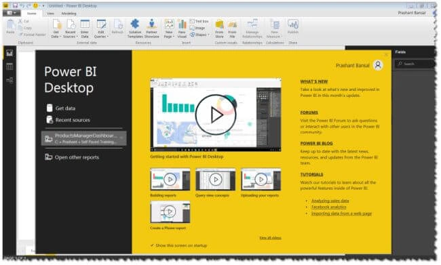Open Edit Queries from the ribbon
The width and height of the screenshot is (441, 265).
click(101, 28)
